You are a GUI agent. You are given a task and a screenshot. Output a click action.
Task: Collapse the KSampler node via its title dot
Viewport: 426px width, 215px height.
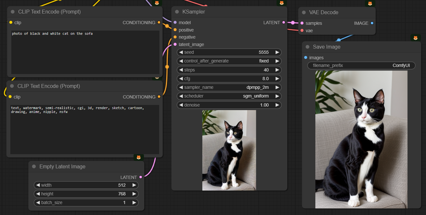(177, 12)
